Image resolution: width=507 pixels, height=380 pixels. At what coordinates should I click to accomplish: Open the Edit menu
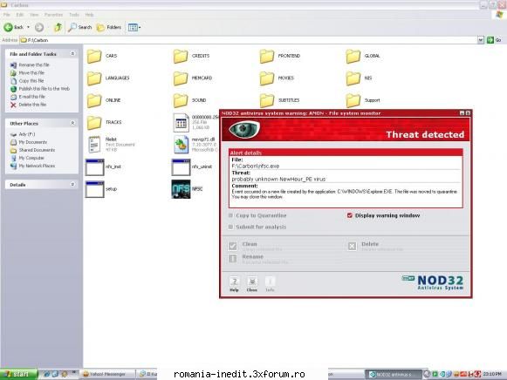click(20, 15)
